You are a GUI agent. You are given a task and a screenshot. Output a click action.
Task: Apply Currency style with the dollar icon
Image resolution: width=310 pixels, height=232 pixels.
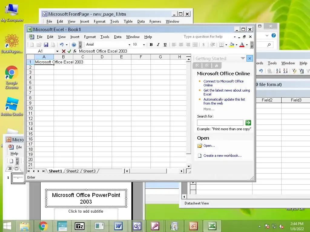(203, 45)
